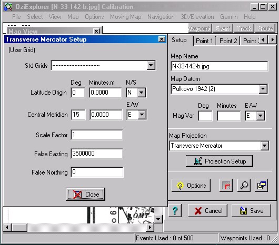The image size is (279, 245).
Task: Open the Help menu
Action: coord(250,17)
